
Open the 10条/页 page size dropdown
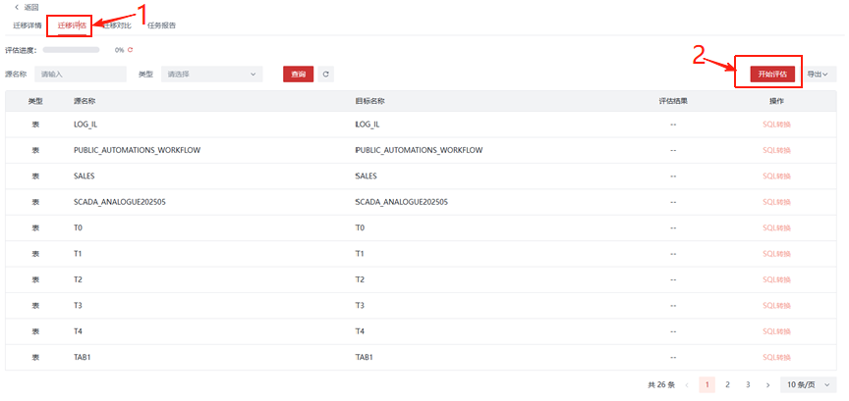tap(811, 385)
